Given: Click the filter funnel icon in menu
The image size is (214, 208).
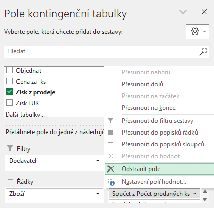Looking at the screenshot, I should coord(110,121).
